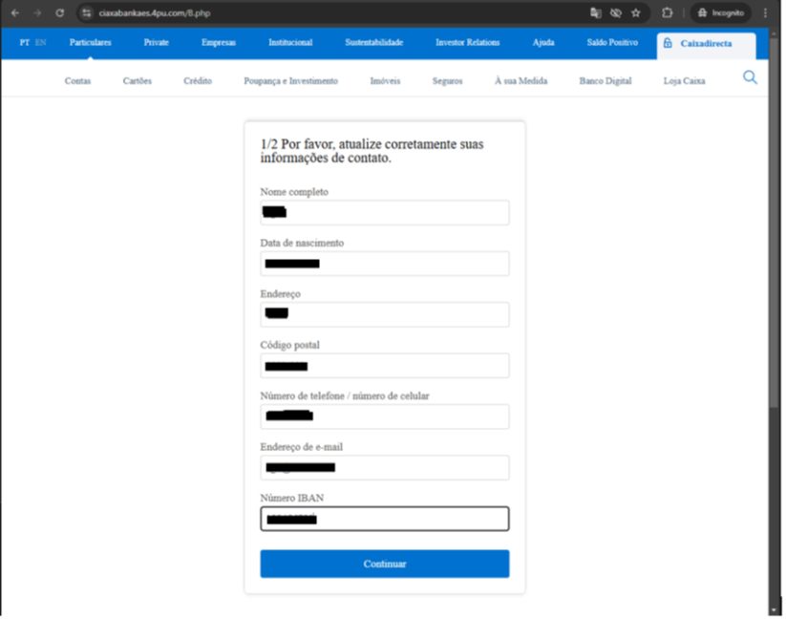Select the PT language option
Image resolution: width=786 pixels, height=619 pixels.
click(x=25, y=43)
